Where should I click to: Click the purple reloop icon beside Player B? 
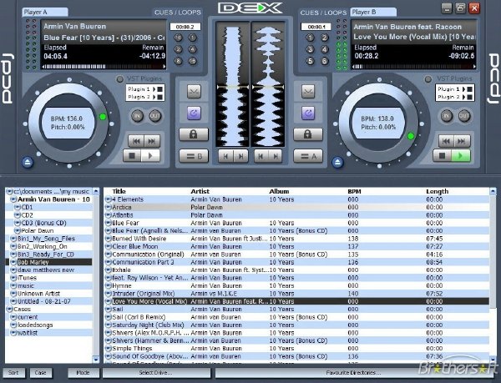(308, 113)
